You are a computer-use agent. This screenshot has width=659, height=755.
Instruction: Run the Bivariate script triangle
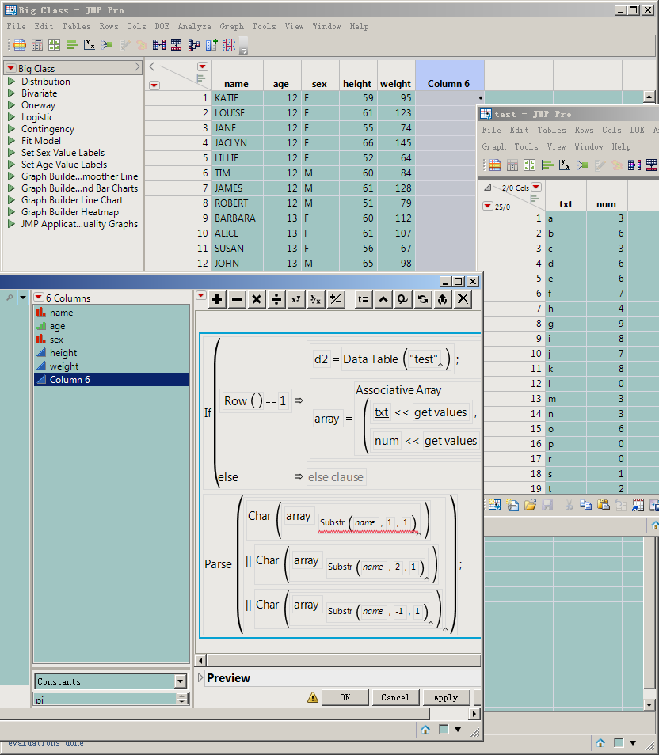pyautogui.click(x=11, y=93)
